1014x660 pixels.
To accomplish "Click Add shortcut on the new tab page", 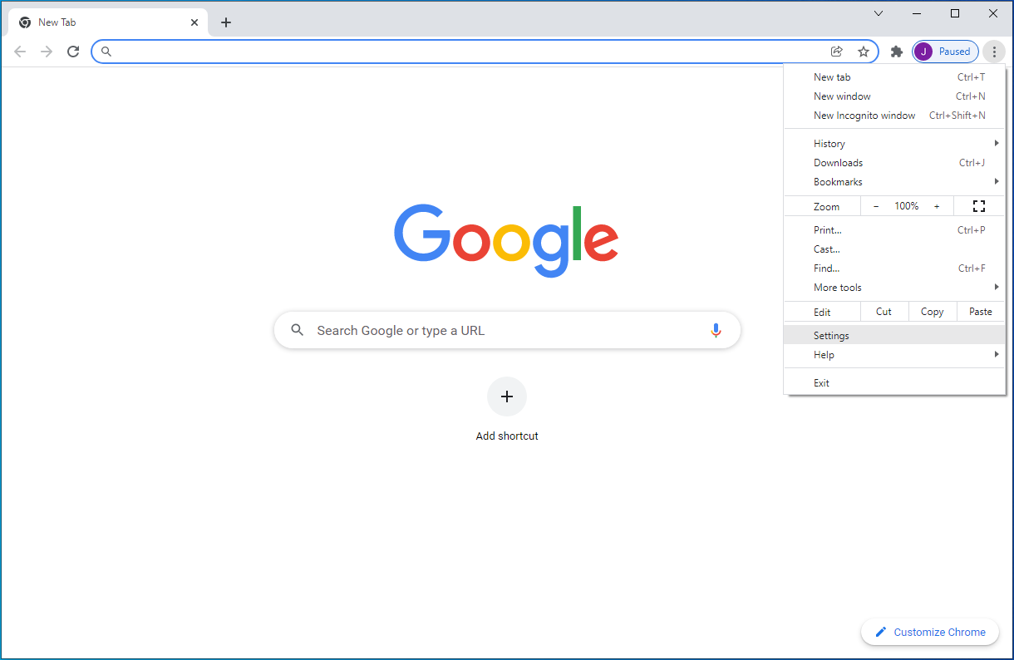I will tap(507, 396).
